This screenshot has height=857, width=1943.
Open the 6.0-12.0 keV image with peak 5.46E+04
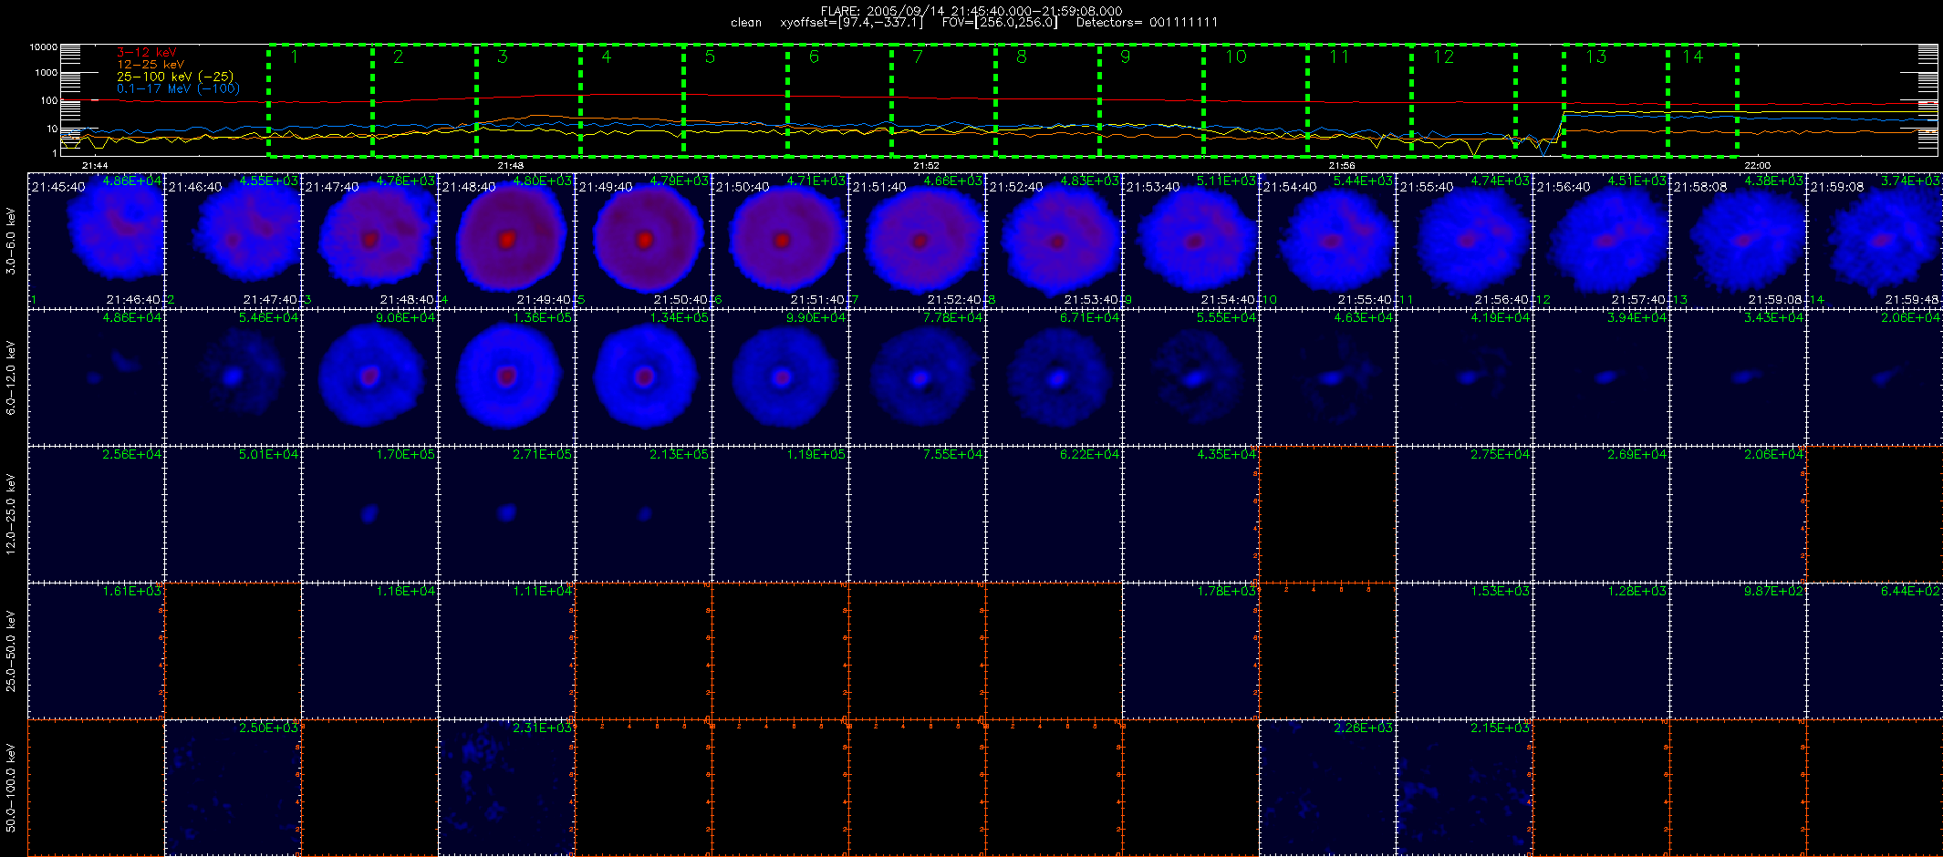click(x=234, y=377)
